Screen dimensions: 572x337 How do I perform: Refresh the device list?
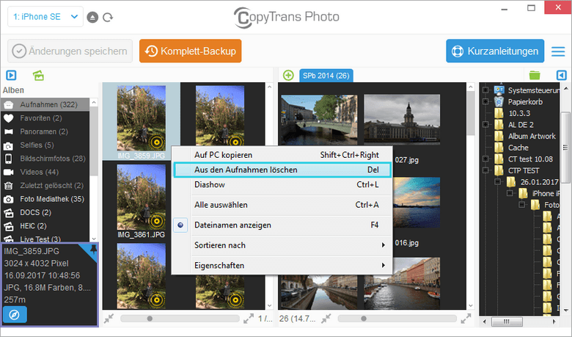point(108,17)
